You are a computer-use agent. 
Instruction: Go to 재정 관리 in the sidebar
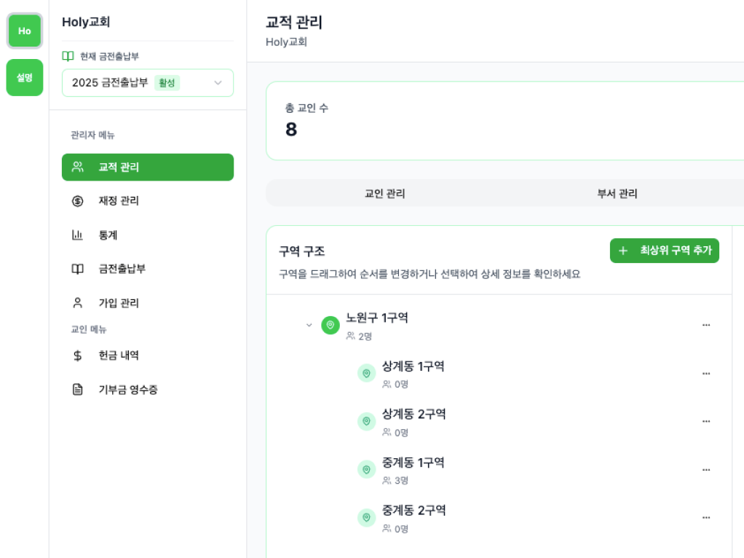(x=119, y=200)
